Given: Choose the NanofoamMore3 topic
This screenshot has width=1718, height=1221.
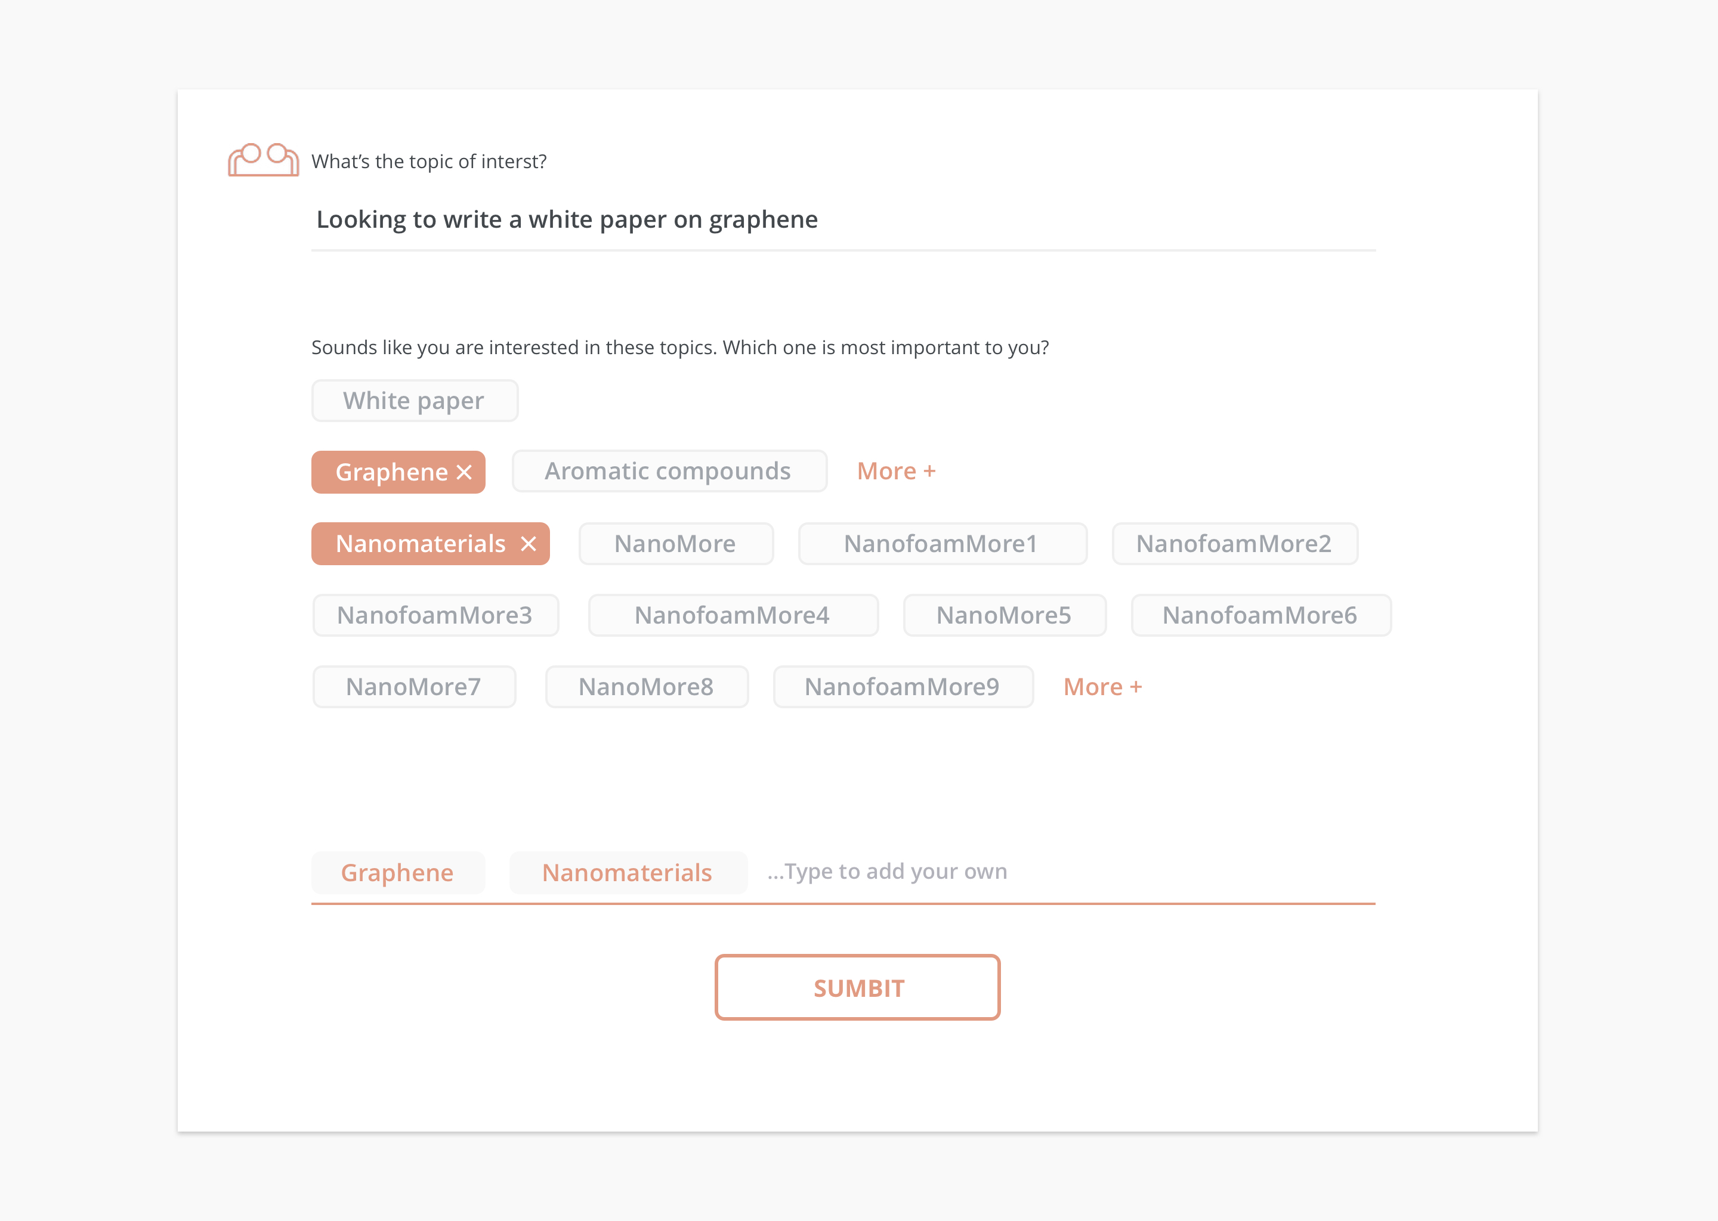Looking at the screenshot, I should click(x=435, y=615).
